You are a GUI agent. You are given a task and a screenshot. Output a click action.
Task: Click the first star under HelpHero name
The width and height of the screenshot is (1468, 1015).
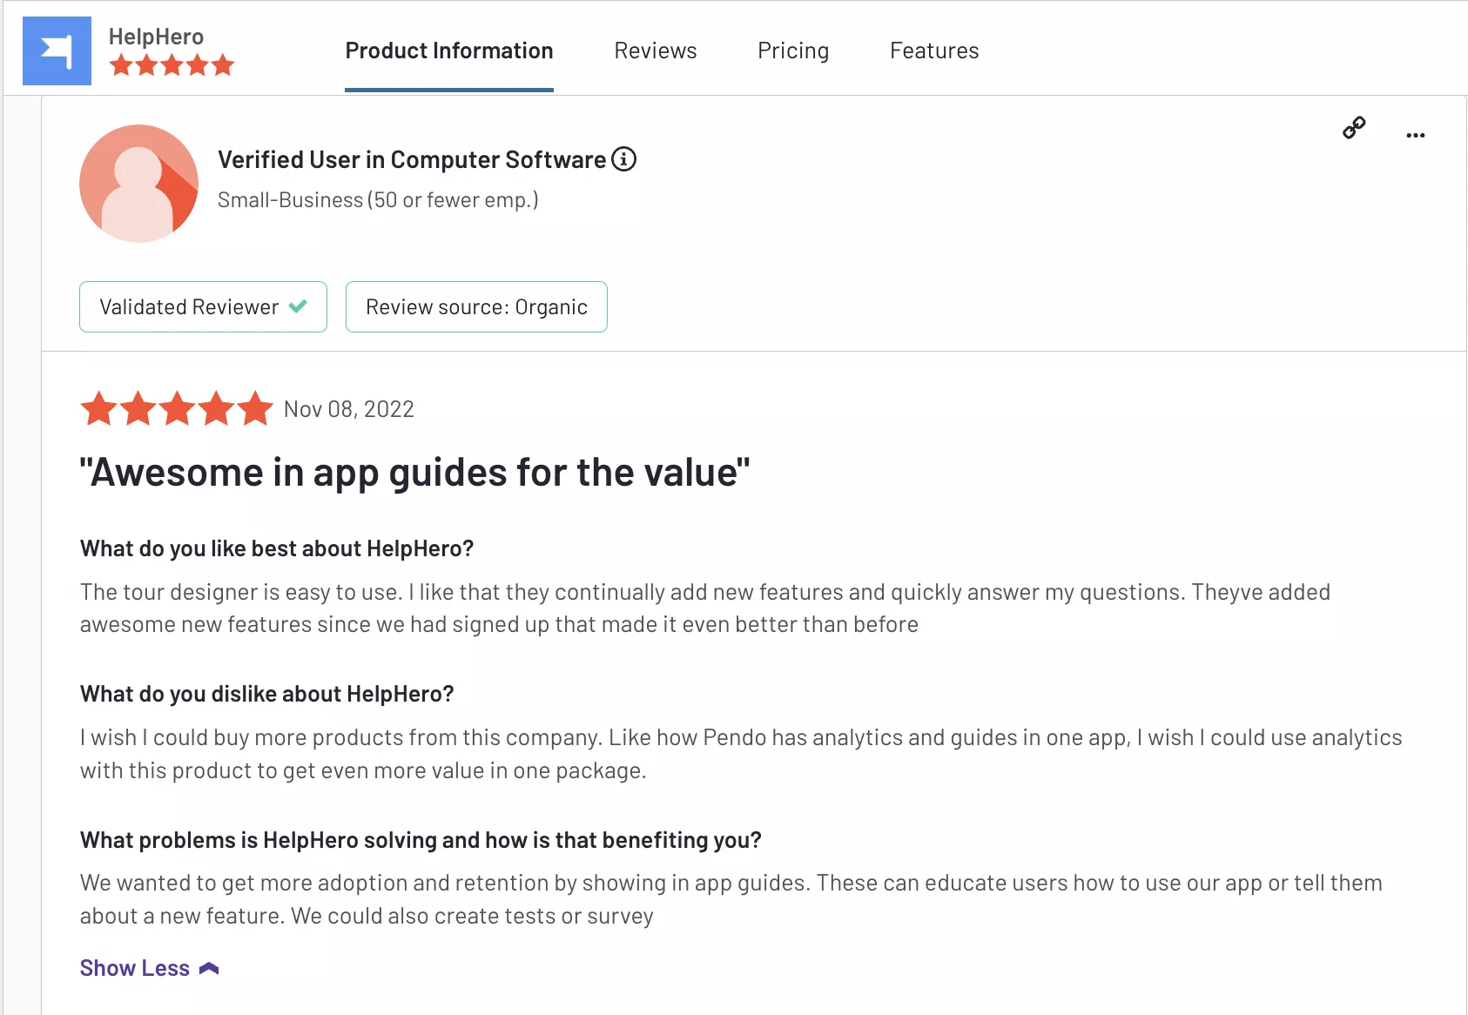(118, 64)
